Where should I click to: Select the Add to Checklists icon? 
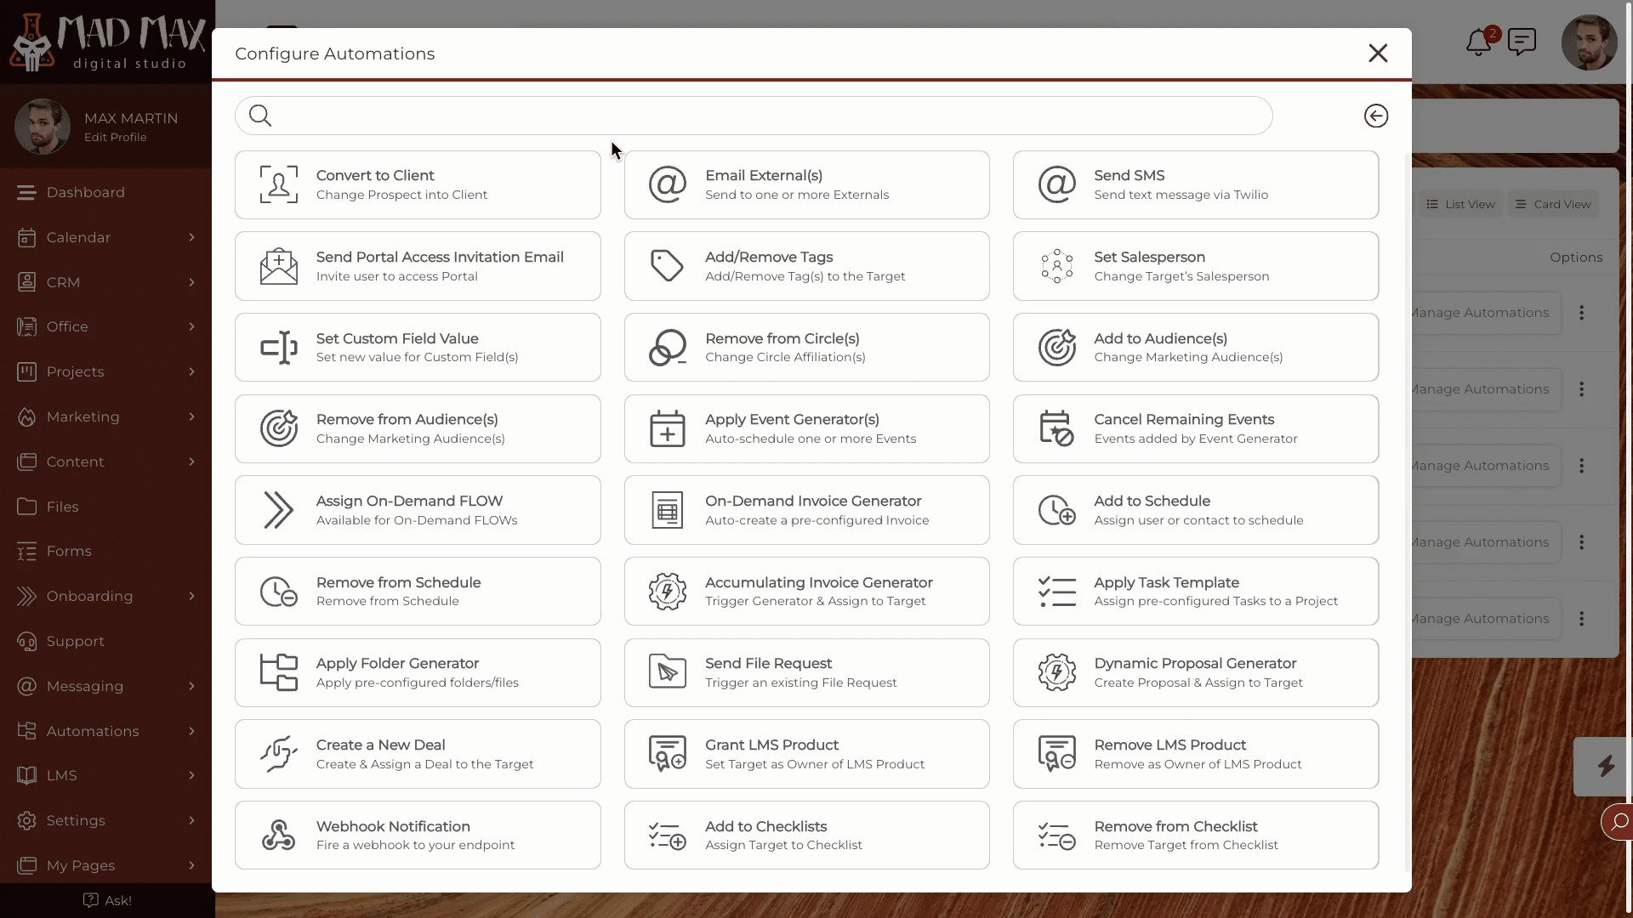[668, 835]
